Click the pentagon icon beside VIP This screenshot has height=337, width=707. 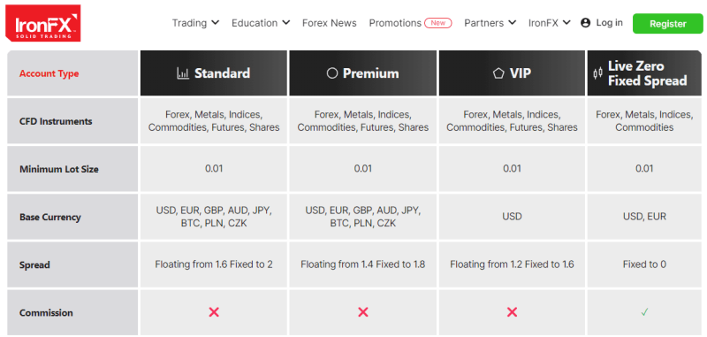(498, 73)
